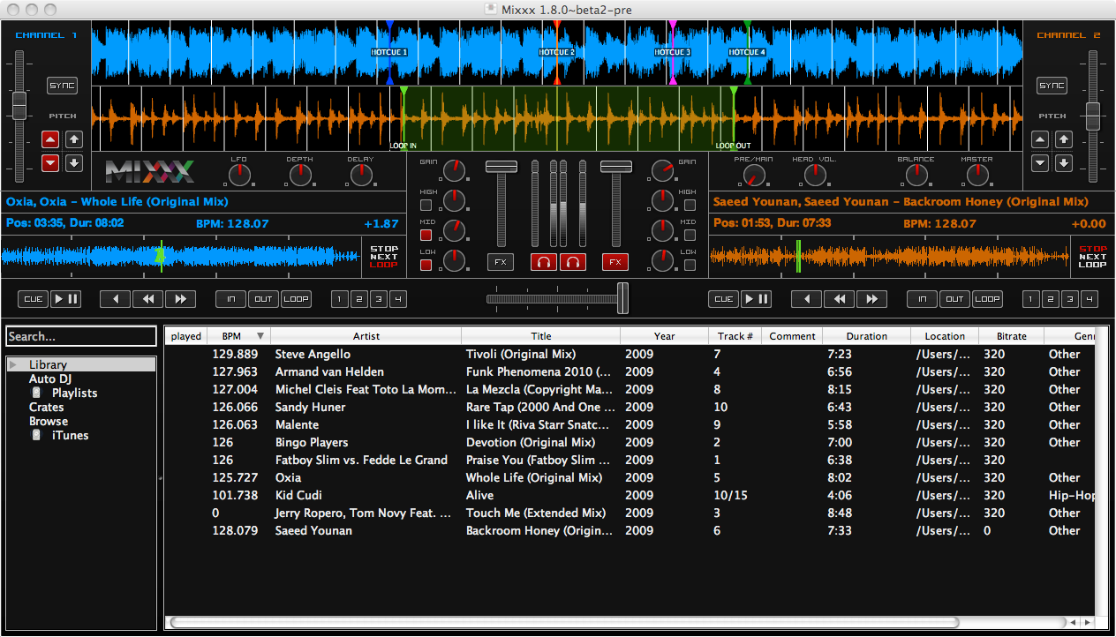Toggle the right headphone cue button

[x=574, y=262]
